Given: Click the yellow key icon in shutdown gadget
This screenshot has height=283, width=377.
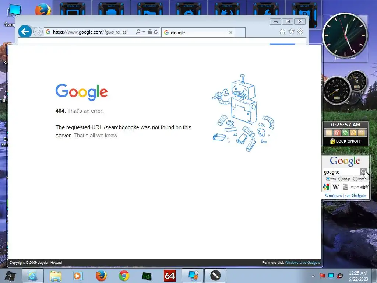Looking at the screenshot, I should pyautogui.click(x=353, y=133).
